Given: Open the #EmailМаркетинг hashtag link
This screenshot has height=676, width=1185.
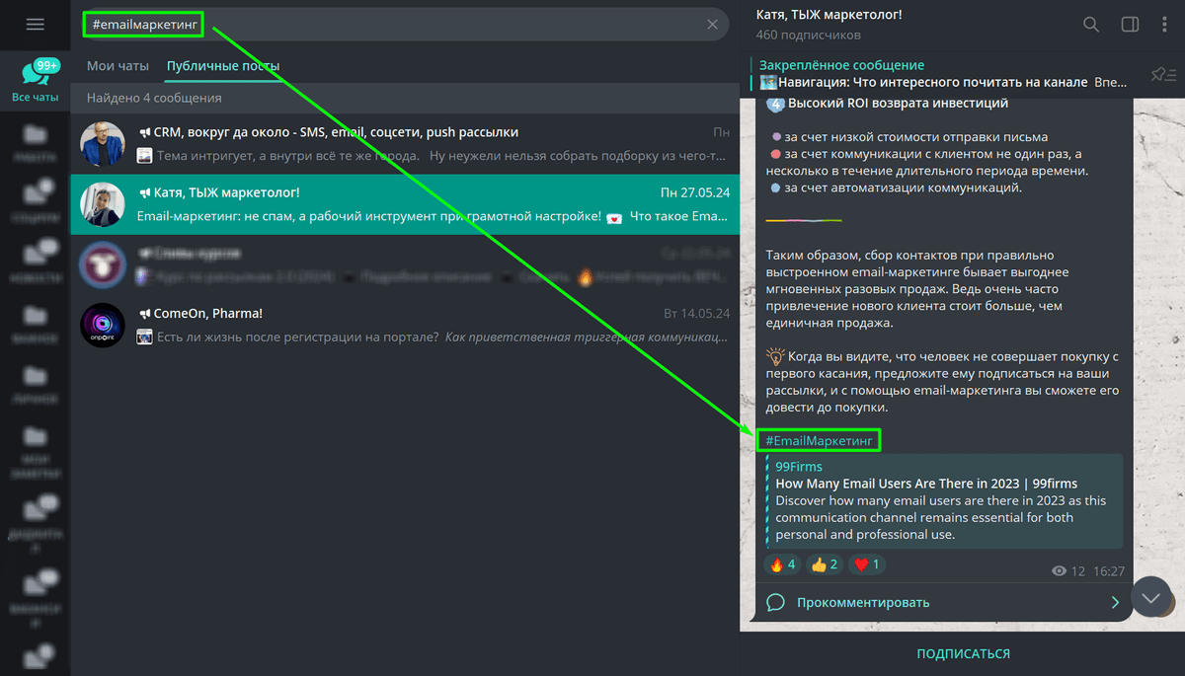Looking at the screenshot, I should pyautogui.click(x=818, y=441).
